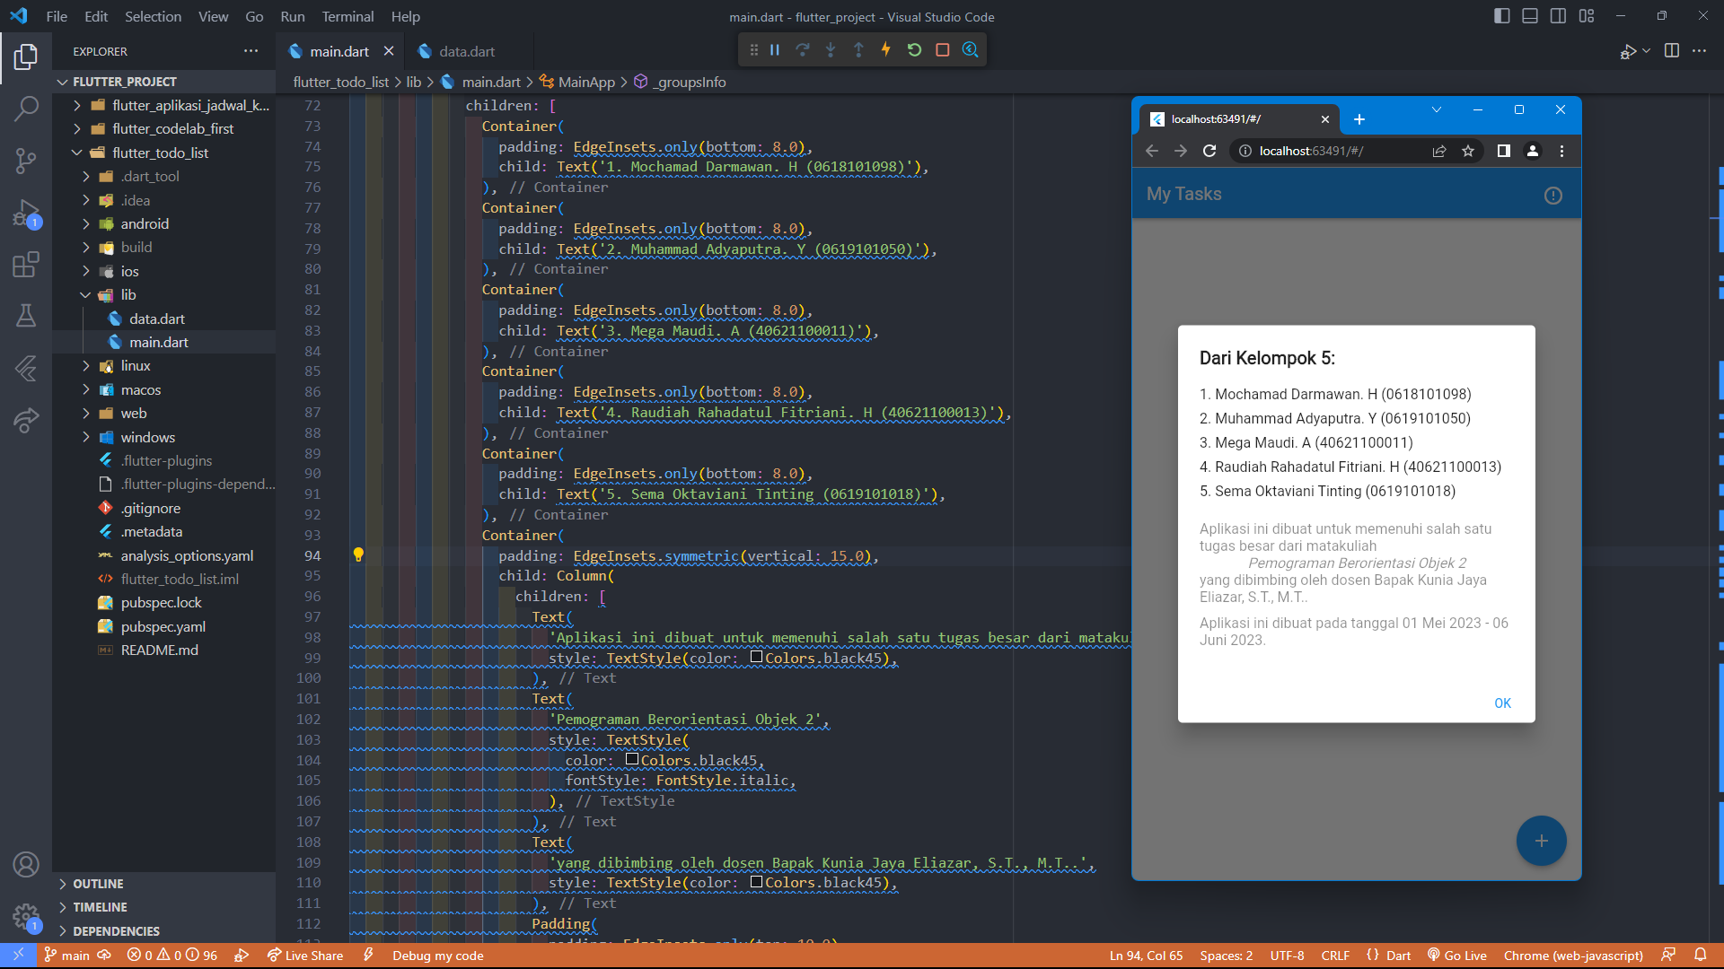Open Source Control from the activity bar
The height and width of the screenshot is (969, 1724).
[26, 160]
